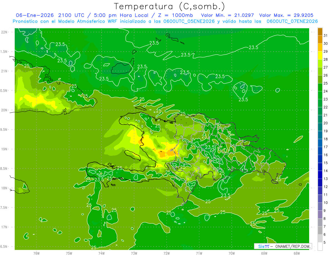Click the "10" colorbar scale label
The height and width of the screenshot is (257, 333).
[x=326, y=203]
